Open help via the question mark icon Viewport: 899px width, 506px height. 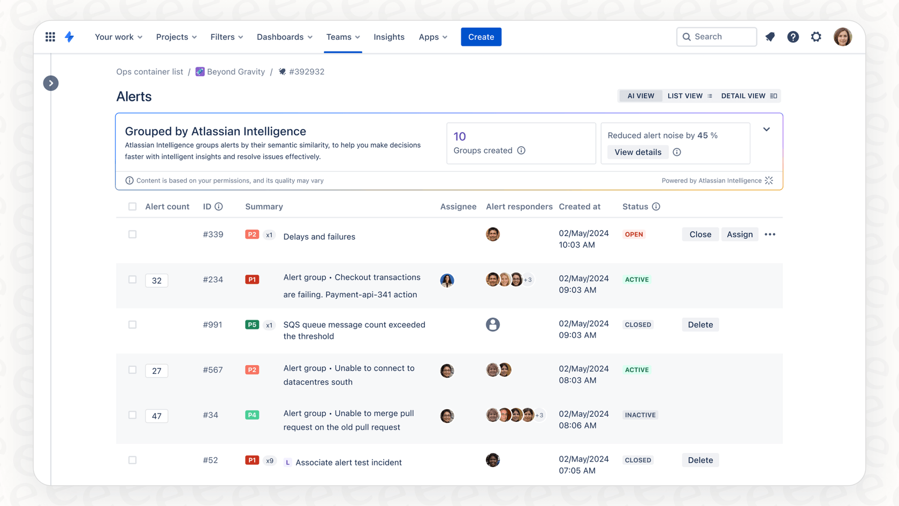point(793,36)
